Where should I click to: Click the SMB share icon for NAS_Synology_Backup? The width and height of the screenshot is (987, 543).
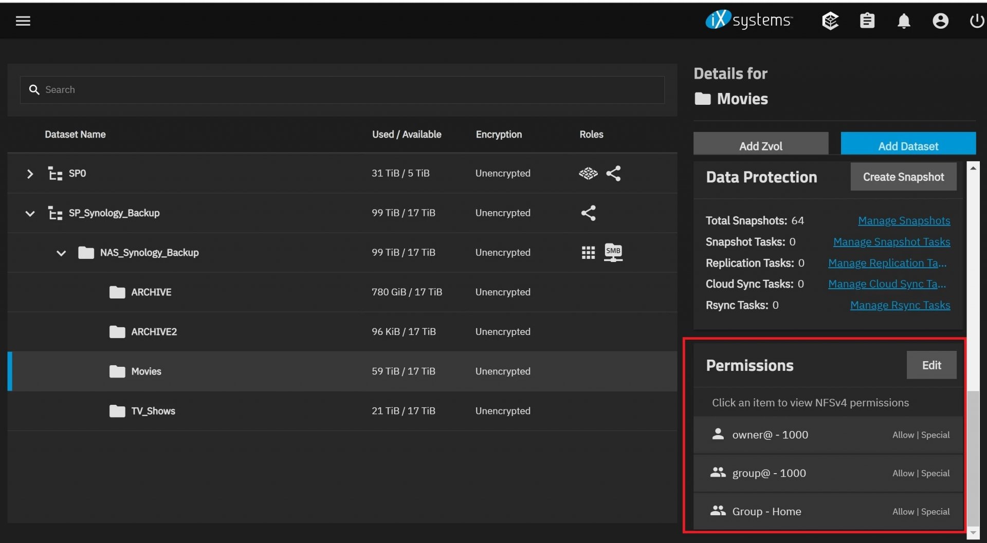pyautogui.click(x=613, y=252)
